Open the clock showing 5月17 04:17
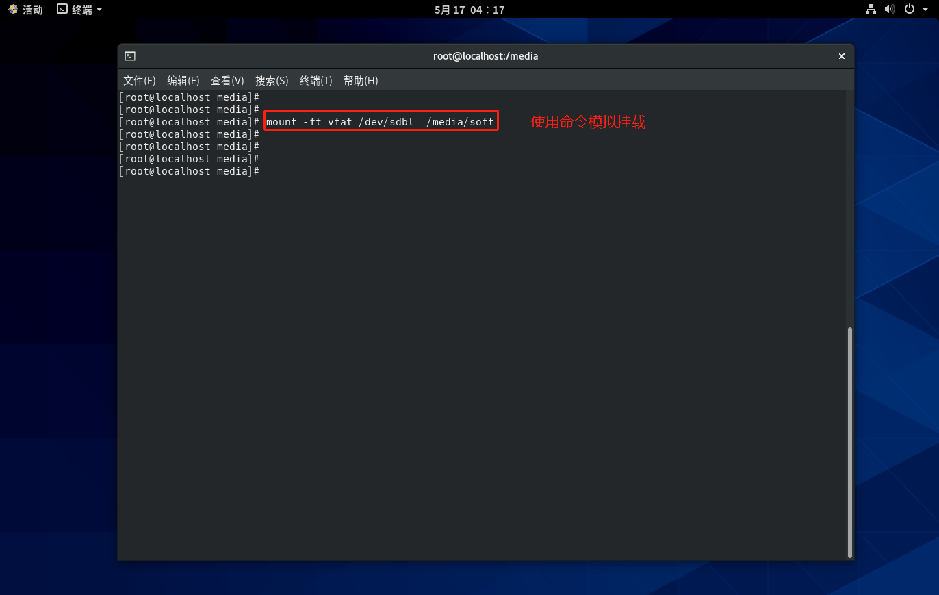This screenshot has height=595, width=939. coord(469,10)
